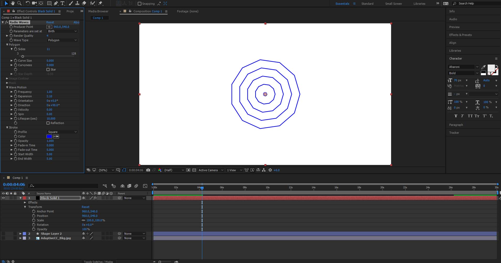Enable the Reflection checkbox in Wave Motion
Image resolution: width=501 pixels, height=263 pixels.
pyautogui.click(x=49, y=123)
